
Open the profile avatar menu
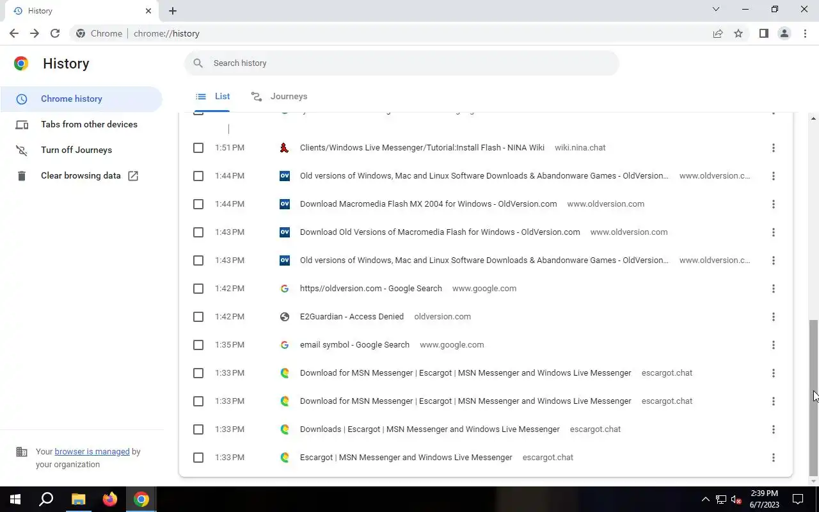tap(784, 33)
